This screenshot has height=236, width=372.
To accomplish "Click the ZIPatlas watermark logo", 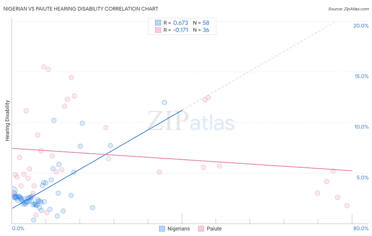I will click(191, 121).
